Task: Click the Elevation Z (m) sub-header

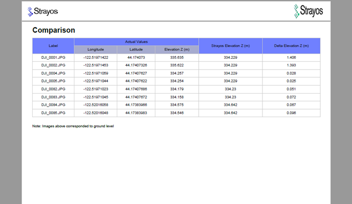Action: tap(177, 50)
